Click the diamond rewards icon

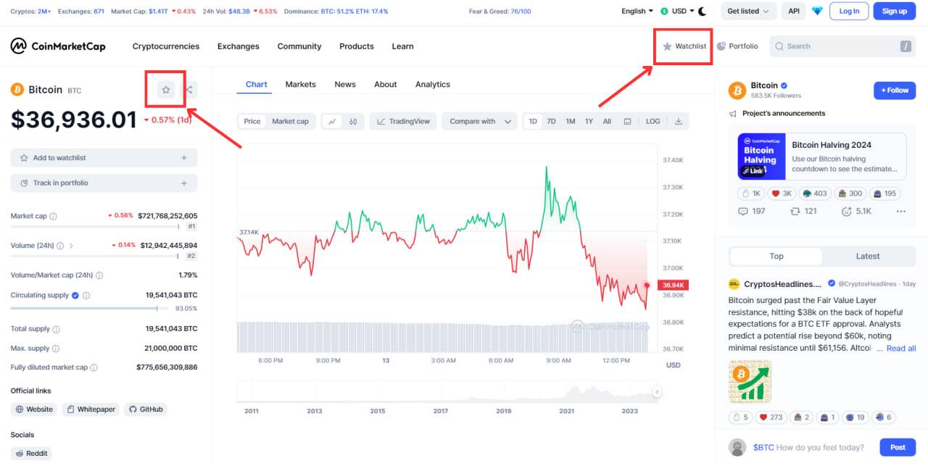coord(818,11)
